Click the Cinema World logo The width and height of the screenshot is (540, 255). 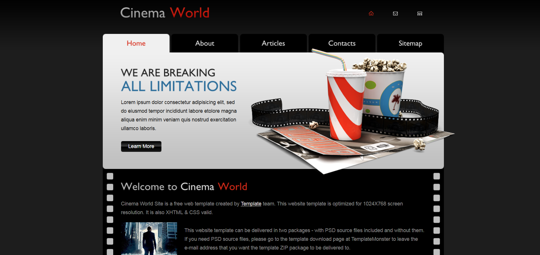(x=165, y=13)
